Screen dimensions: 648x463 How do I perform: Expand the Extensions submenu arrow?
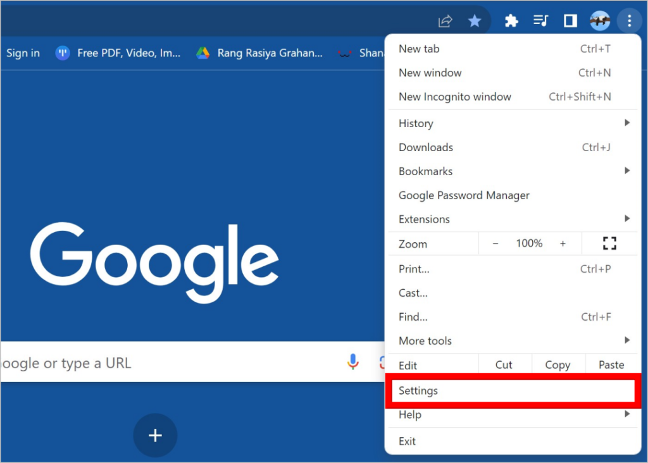[x=627, y=218]
